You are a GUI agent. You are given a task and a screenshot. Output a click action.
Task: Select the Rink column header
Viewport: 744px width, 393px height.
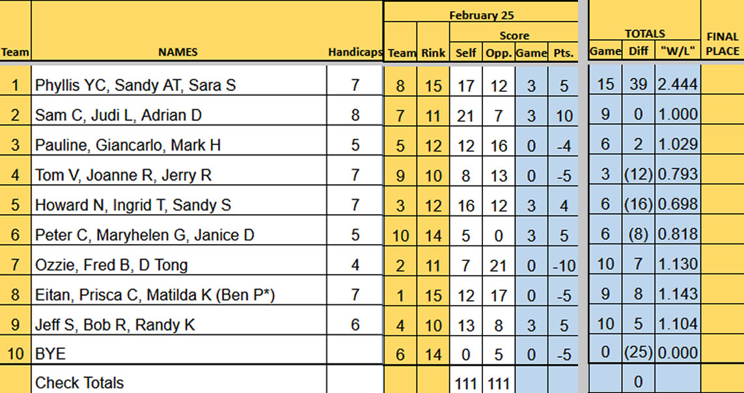point(433,52)
